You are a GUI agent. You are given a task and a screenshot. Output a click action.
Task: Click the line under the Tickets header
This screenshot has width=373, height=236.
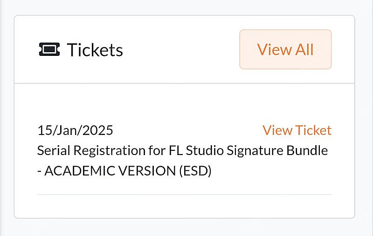click(184, 83)
